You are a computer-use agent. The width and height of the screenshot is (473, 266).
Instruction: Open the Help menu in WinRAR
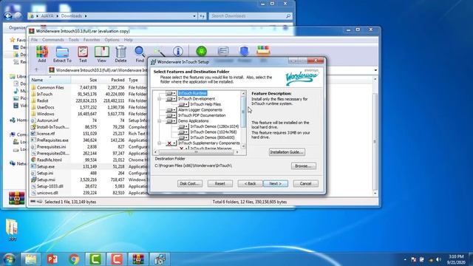128,40
